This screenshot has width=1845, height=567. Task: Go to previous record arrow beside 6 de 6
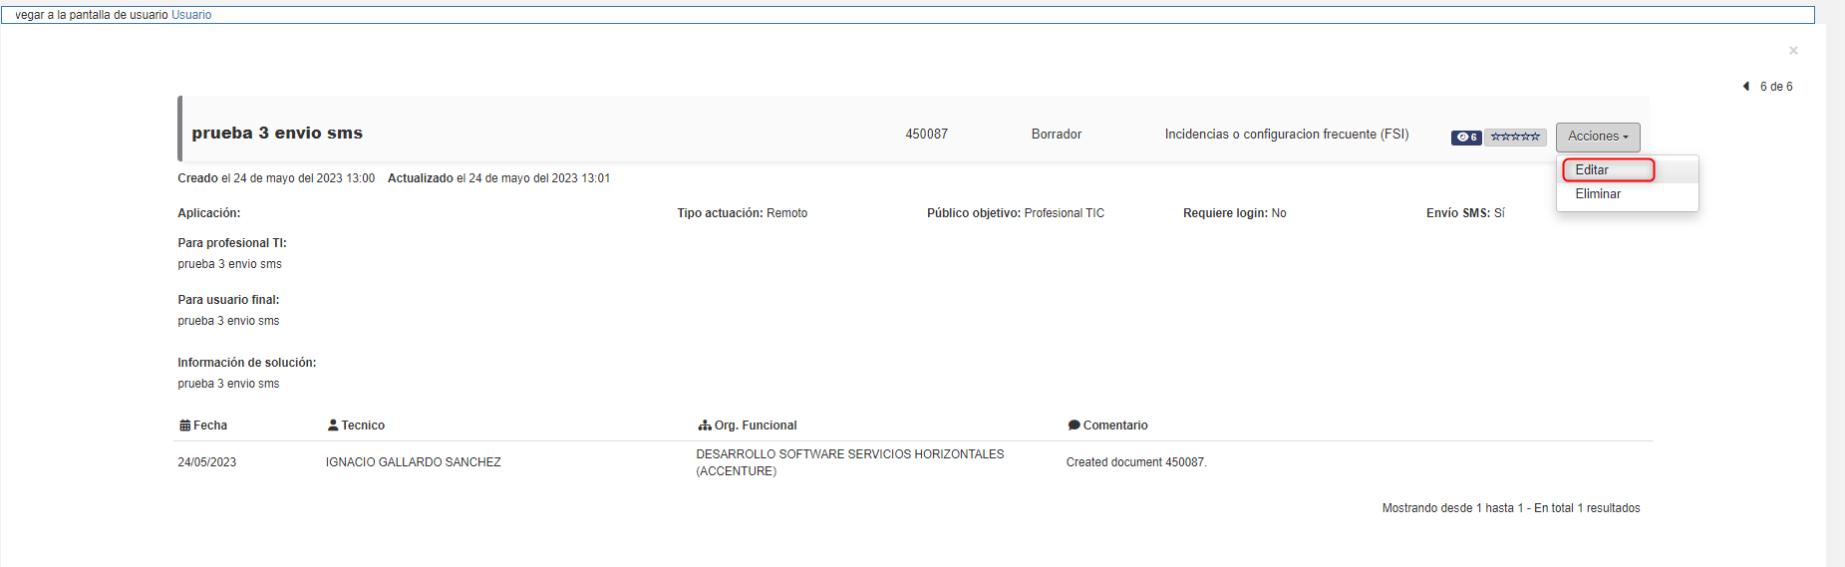(1746, 87)
